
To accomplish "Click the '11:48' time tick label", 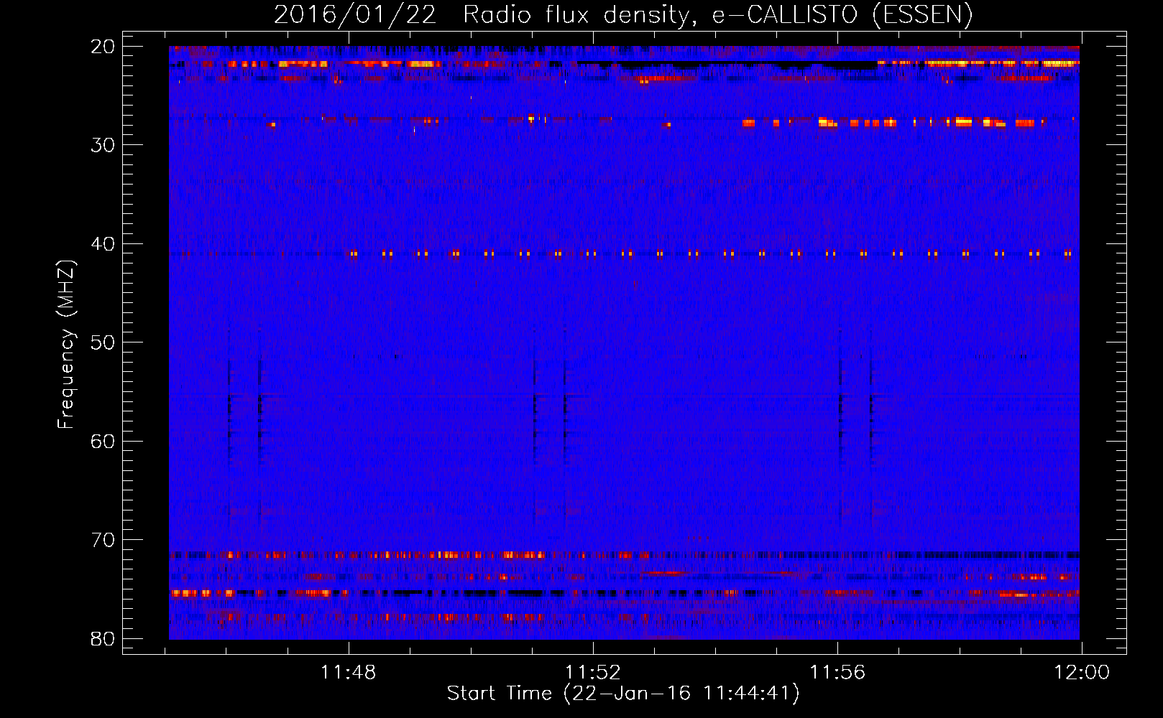I will click(x=348, y=673).
